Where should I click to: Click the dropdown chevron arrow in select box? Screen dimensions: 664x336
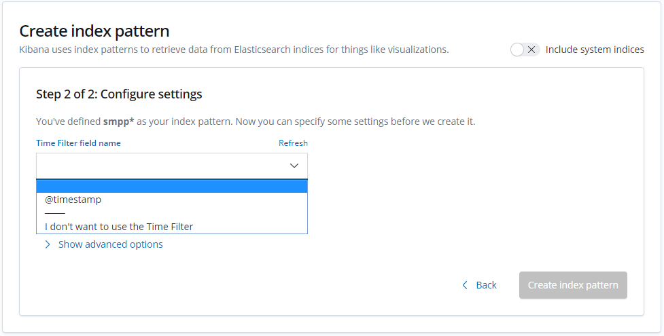coord(294,166)
